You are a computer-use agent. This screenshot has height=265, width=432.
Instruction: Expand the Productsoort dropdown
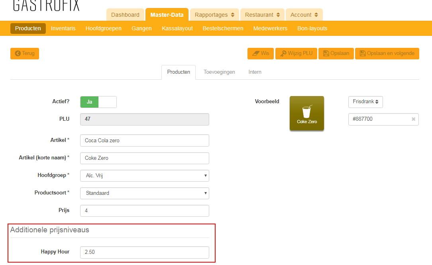[144, 193]
